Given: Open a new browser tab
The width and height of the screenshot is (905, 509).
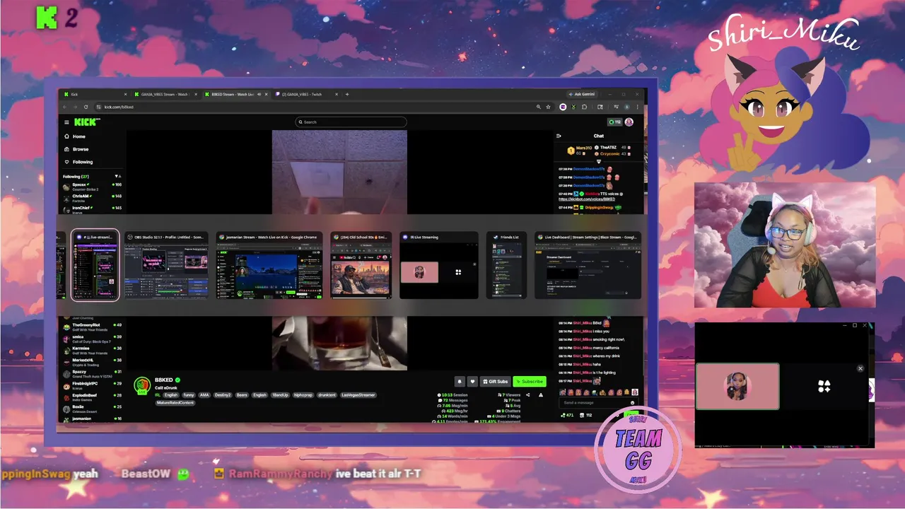Looking at the screenshot, I should (x=347, y=94).
